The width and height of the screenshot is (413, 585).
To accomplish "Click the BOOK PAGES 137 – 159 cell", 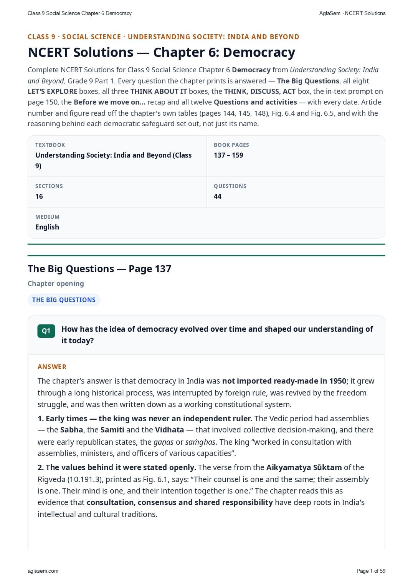I will [x=296, y=156].
